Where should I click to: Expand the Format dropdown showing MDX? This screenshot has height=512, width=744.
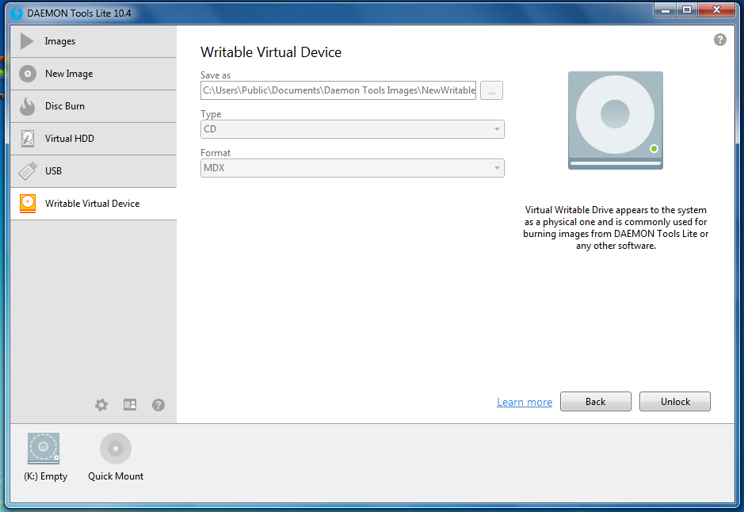point(352,168)
